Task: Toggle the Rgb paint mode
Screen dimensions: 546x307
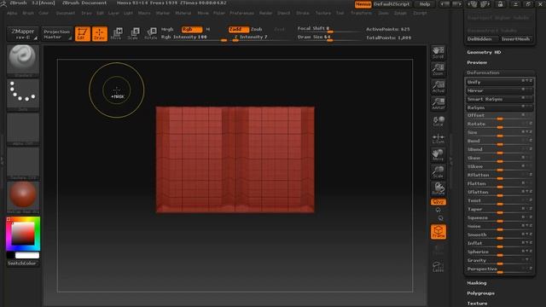Action: [x=191, y=29]
